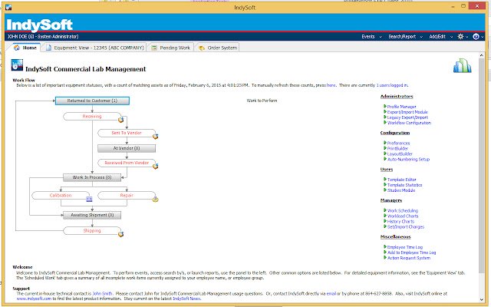The width and height of the screenshot is (491, 307).
Task: Click the Received From Vendor step icon
Action: point(155,167)
